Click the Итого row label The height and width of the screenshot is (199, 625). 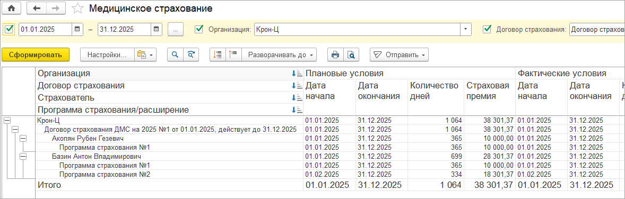pos(49,185)
